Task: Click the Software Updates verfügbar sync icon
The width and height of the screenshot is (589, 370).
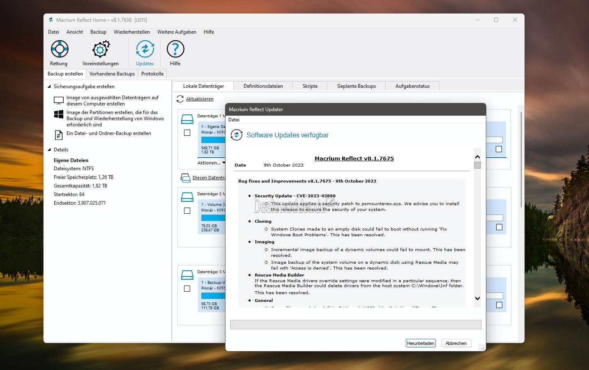Action: coord(237,135)
